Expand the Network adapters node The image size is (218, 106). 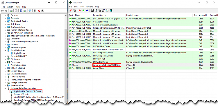5,47
